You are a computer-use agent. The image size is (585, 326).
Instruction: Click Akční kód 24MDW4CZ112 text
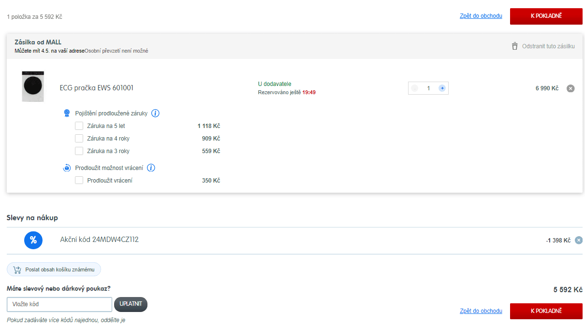pos(100,240)
